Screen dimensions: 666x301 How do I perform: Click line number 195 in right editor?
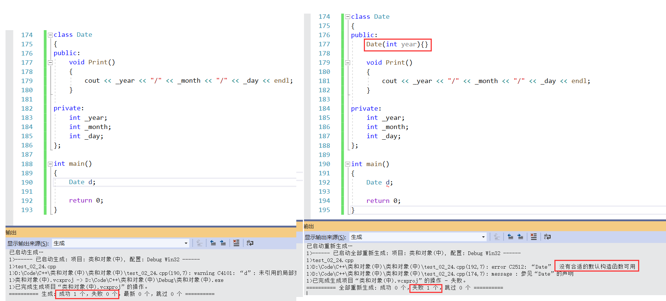pos(324,210)
